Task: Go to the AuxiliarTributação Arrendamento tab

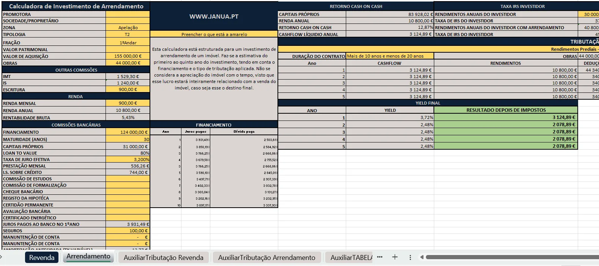Action: coord(266,258)
